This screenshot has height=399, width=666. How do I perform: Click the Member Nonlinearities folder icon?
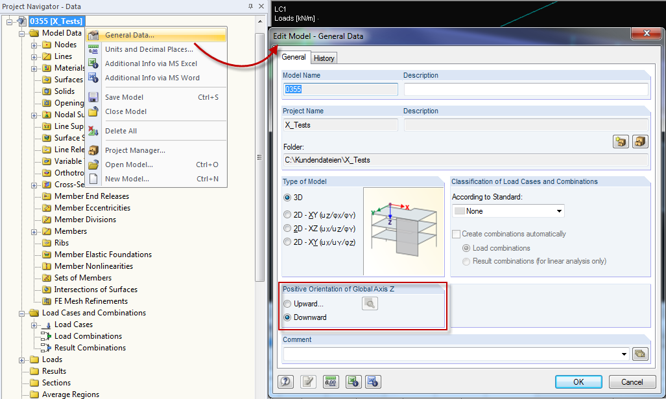pyautogui.click(x=47, y=266)
